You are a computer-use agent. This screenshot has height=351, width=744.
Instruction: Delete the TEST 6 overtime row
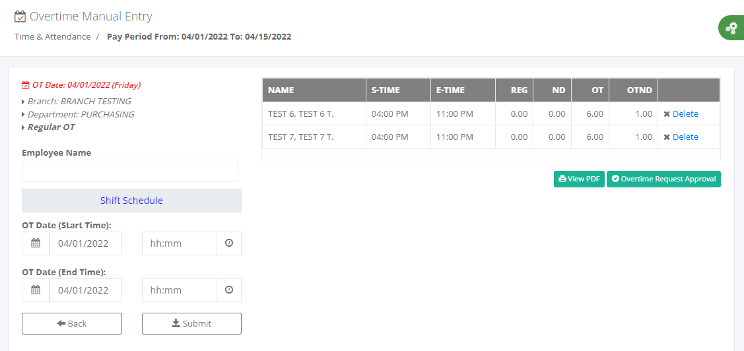click(681, 114)
